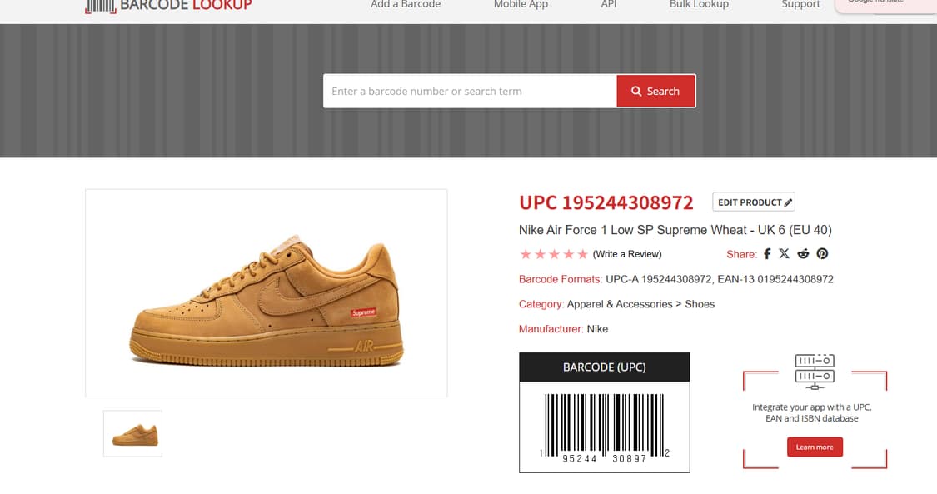
Task: Click the Barcode Lookup logo
Action: click(168, 6)
